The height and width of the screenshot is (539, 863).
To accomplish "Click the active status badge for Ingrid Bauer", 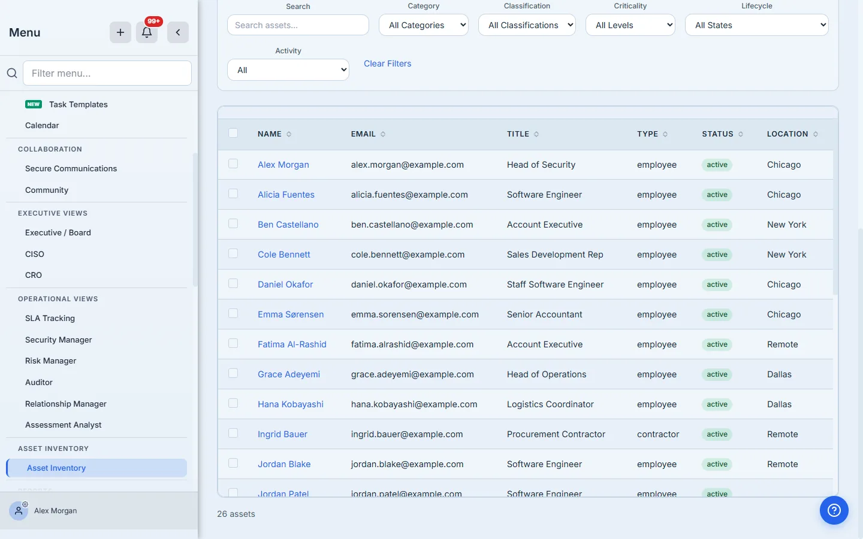I will pyautogui.click(x=717, y=434).
